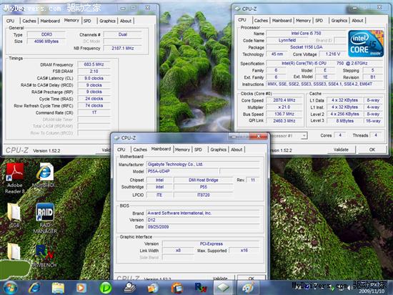The image size is (393, 295).
Task: Click the IT8720 LPCIO value
Action: (203, 195)
